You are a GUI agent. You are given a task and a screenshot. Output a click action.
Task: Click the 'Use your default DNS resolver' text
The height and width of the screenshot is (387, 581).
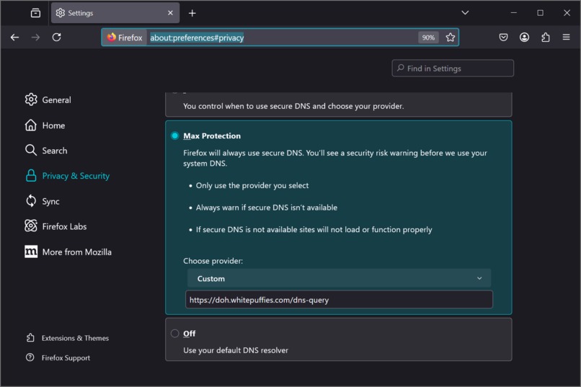[236, 350]
